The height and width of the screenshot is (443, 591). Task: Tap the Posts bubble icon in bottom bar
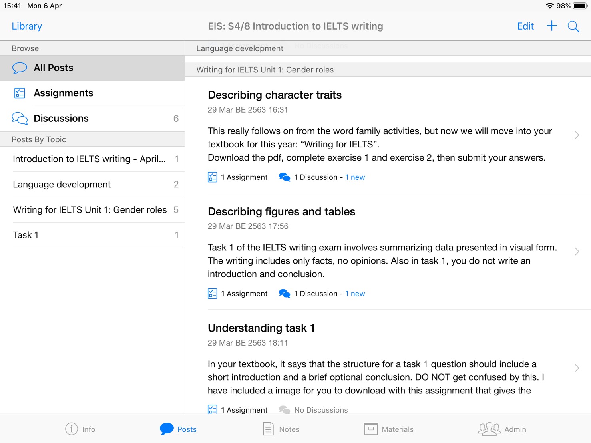pos(167,429)
